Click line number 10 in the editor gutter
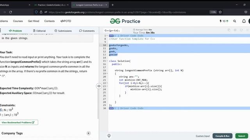Viewport: 250px width, 140px height. pos(104,45)
